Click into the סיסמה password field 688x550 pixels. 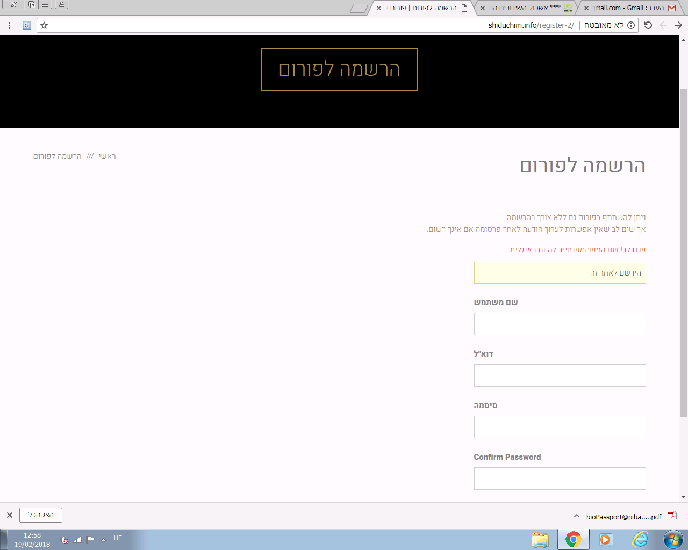click(x=560, y=427)
